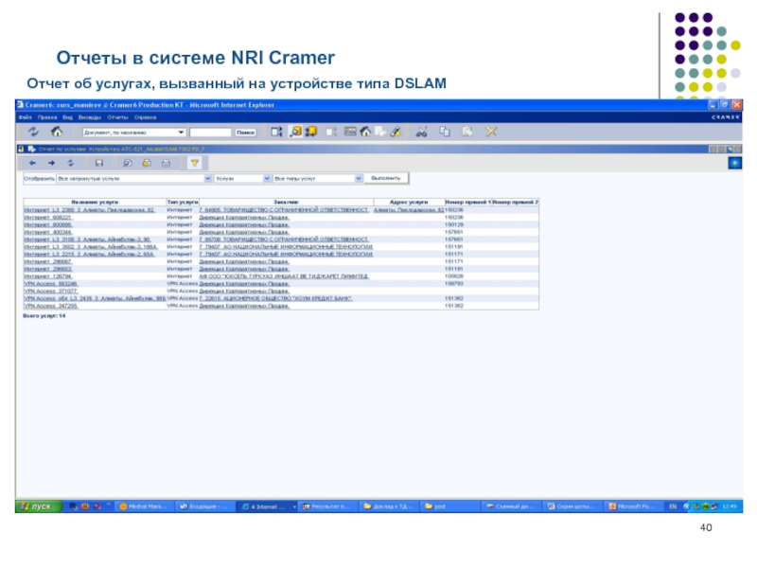Open the Отчеты menu

click(116, 117)
